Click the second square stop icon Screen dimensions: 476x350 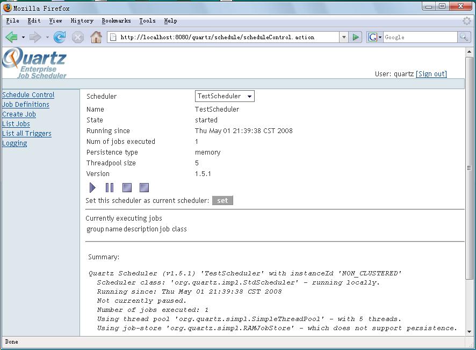[144, 187]
